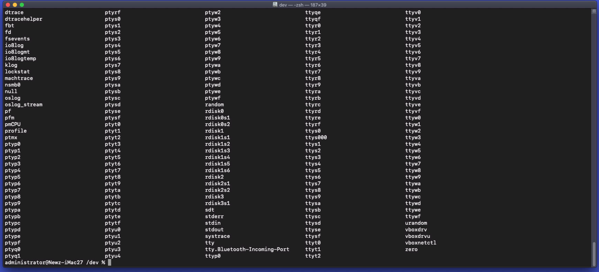Click 'tty.Bluetooth-Incoming-Port' entry
Viewport: 599px width, 272px height.
point(247,249)
